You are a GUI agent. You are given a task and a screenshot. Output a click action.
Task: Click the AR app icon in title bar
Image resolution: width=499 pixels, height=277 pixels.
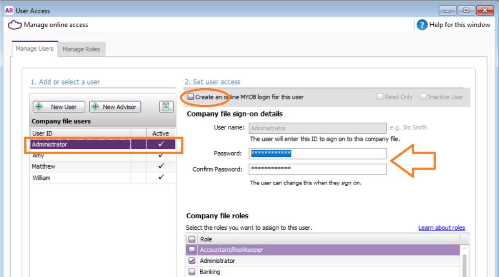[9, 10]
